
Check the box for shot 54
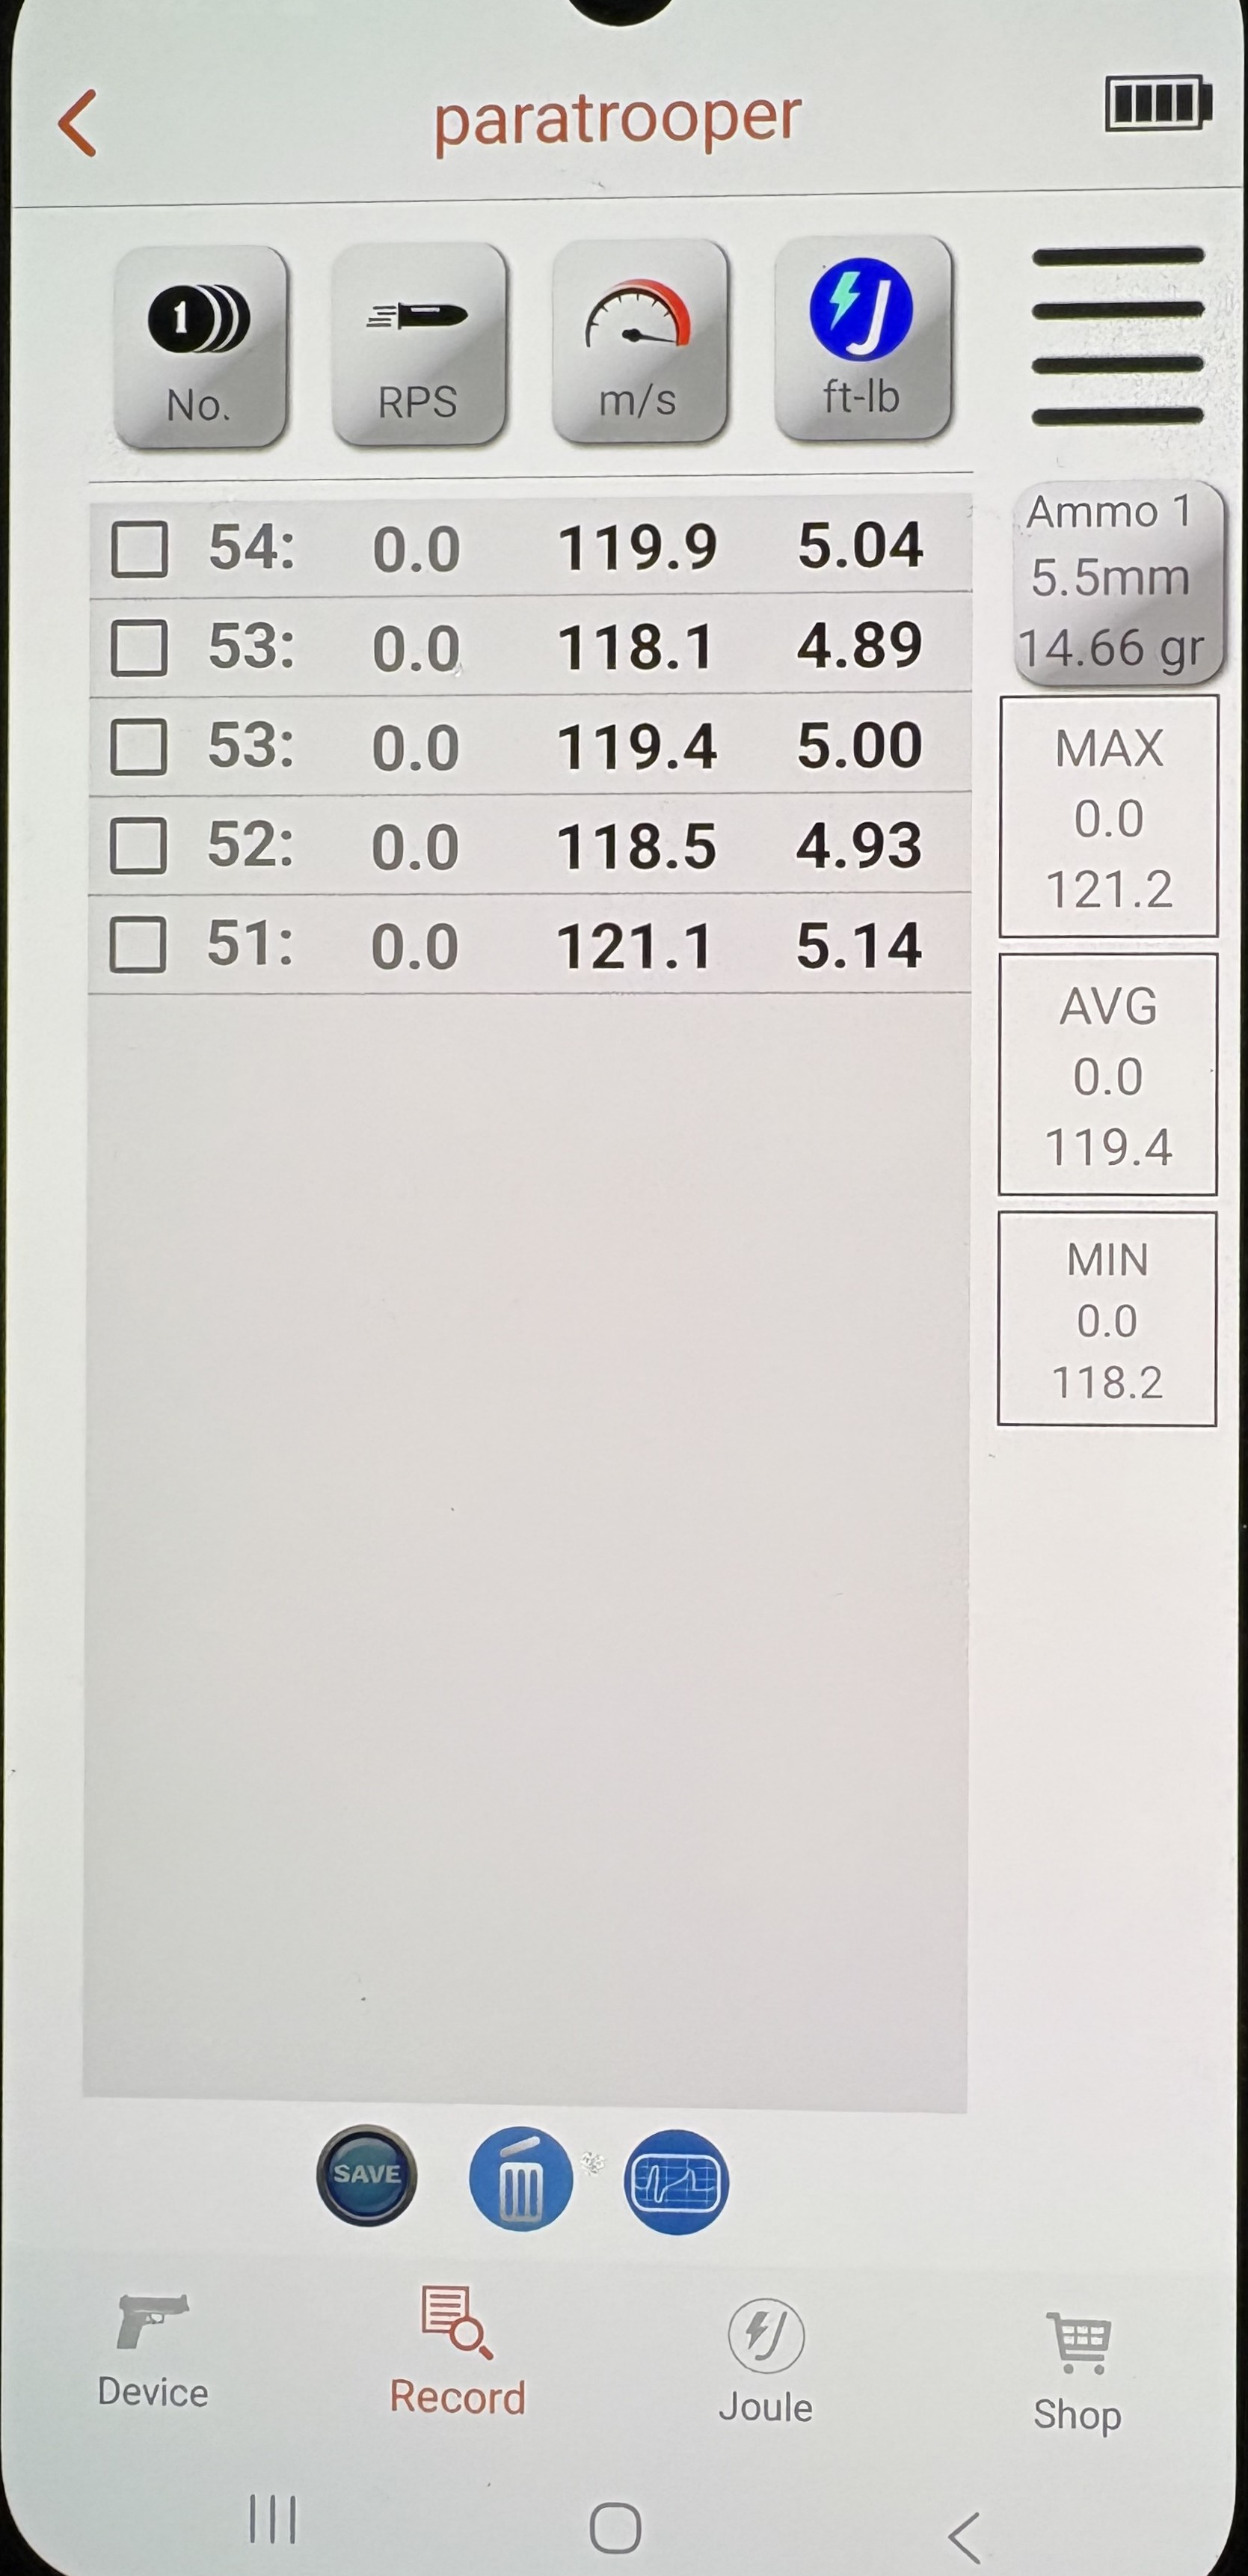[x=139, y=549]
